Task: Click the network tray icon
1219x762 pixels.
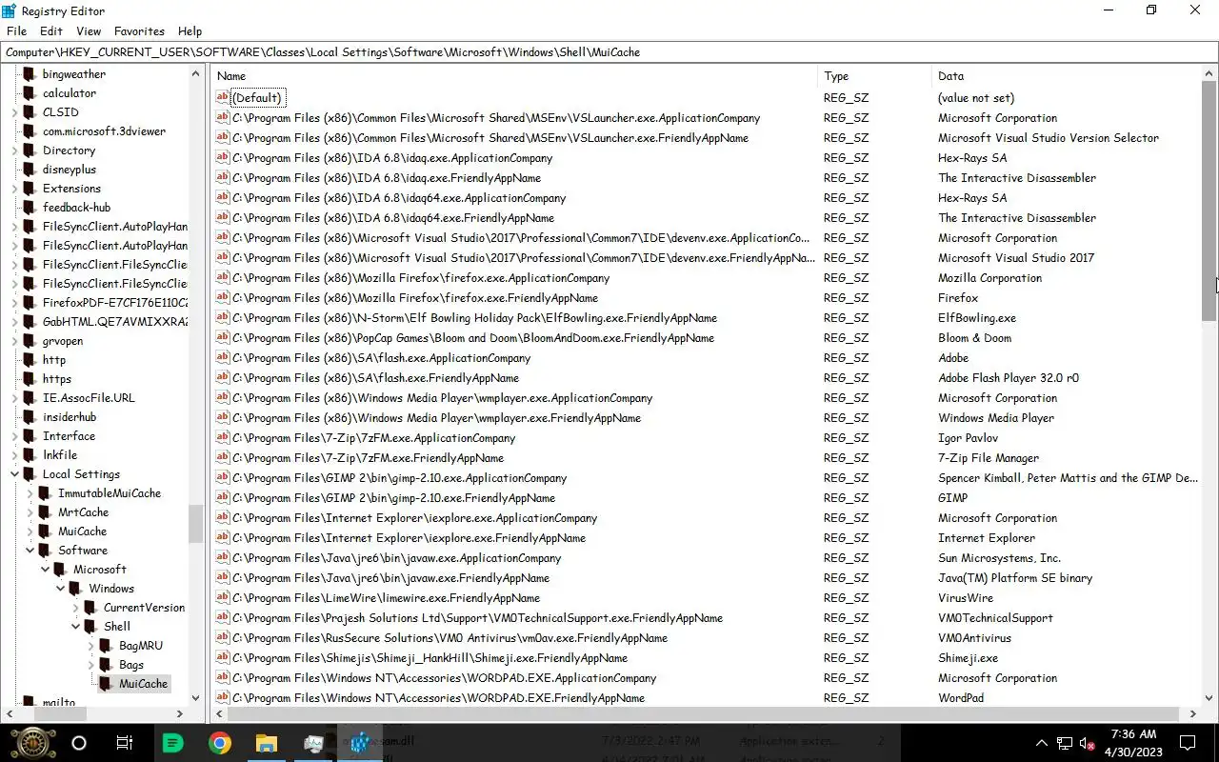Action: [x=1065, y=743]
